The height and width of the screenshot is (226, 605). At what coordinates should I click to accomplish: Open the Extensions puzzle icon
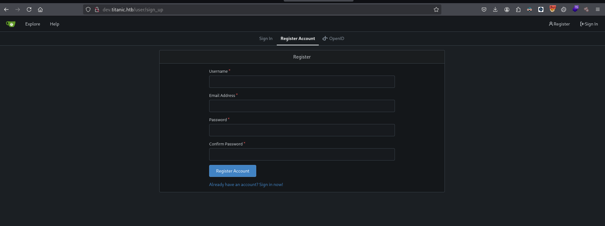pyautogui.click(x=518, y=9)
